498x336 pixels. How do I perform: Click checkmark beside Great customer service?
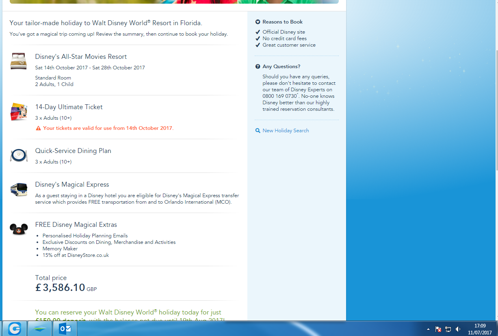(258, 45)
